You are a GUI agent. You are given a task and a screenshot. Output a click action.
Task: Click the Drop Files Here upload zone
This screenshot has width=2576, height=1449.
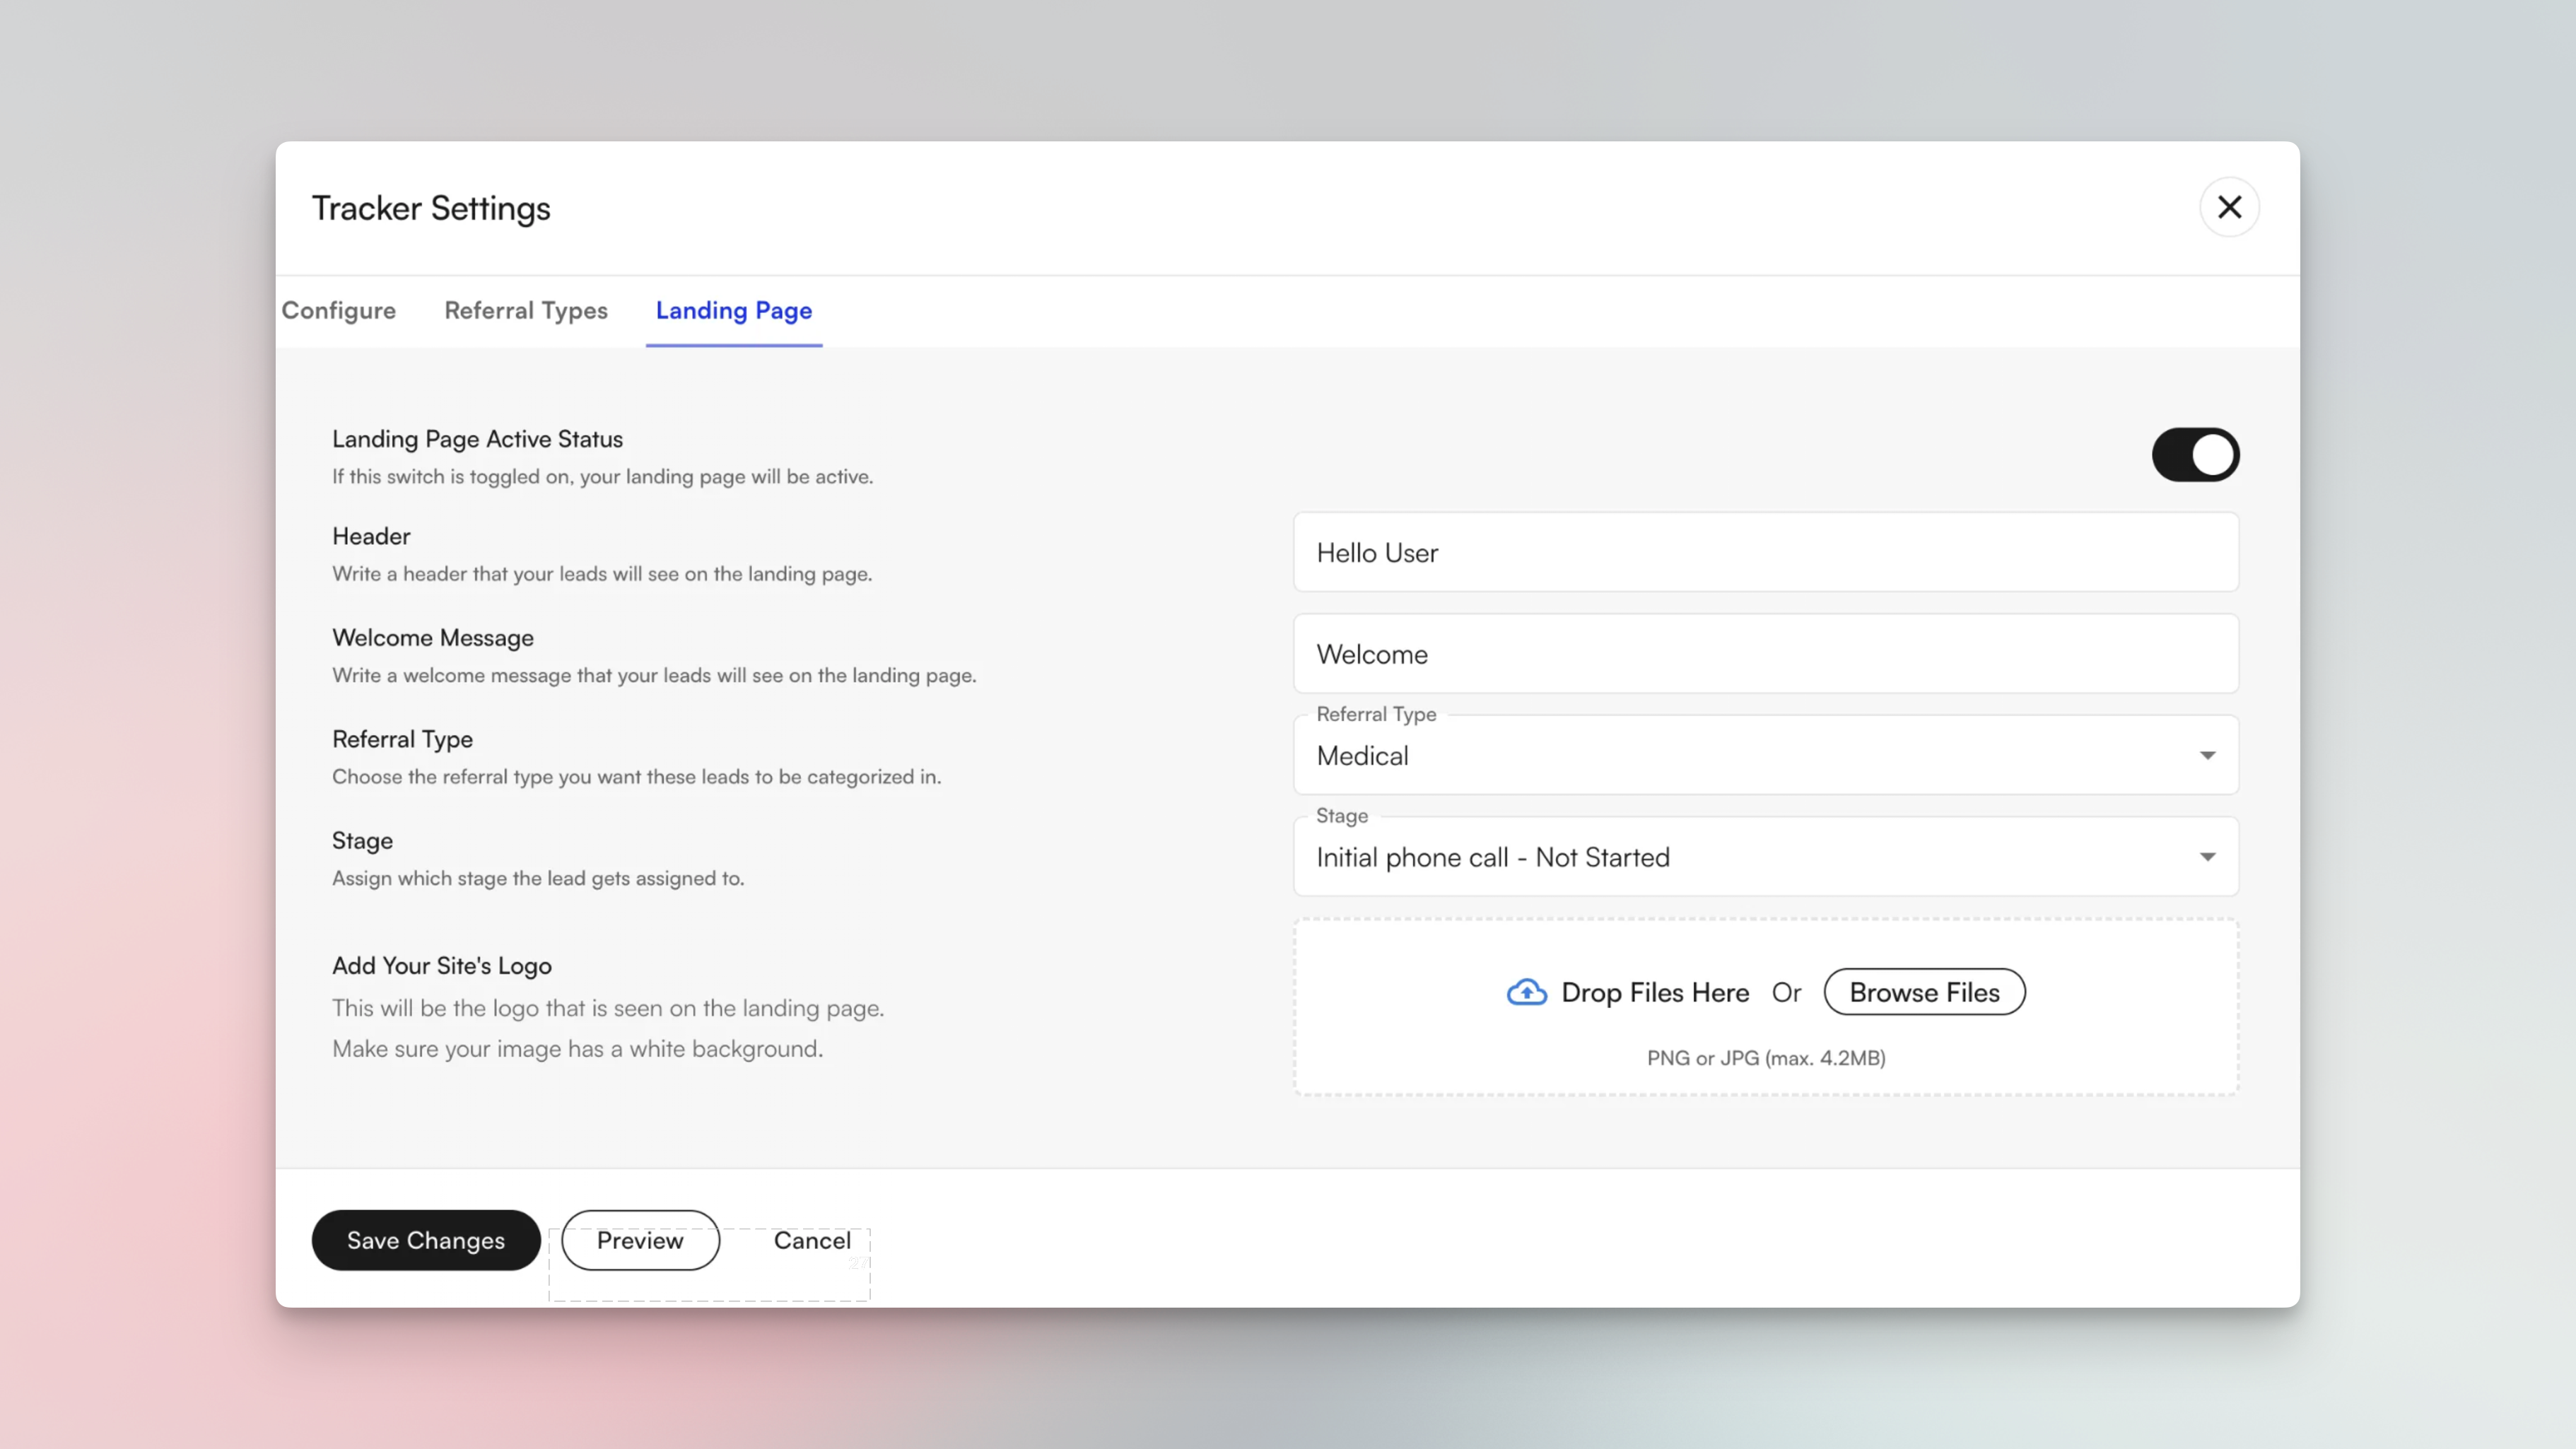[x=1655, y=991]
